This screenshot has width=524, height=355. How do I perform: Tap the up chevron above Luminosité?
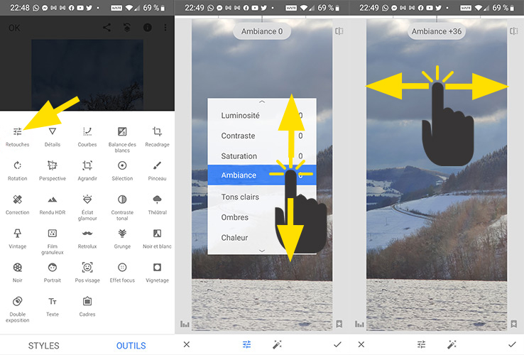(x=262, y=102)
